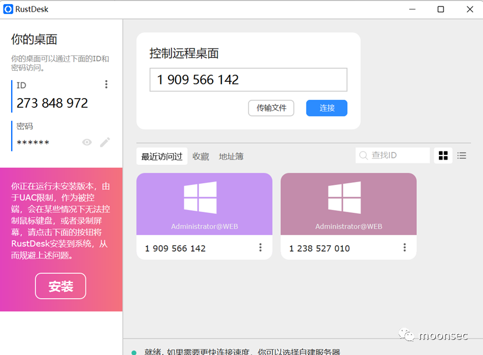Click the green ready status dot
The width and height of the screenshot is (483, 355).
[134, 352]
